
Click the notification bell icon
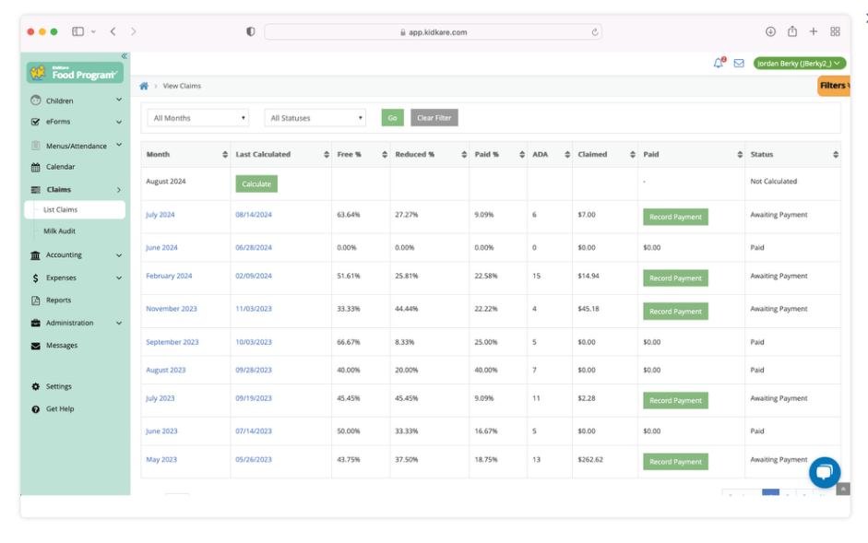719,63
